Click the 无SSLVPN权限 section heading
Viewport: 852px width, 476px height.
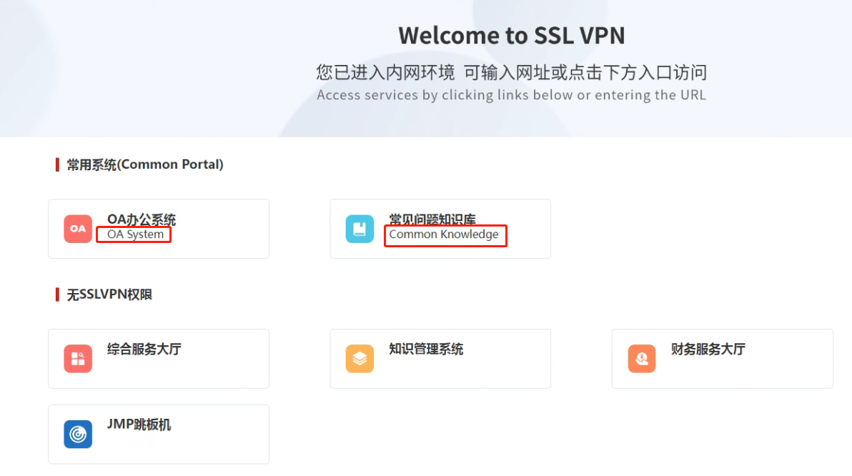[x=109, y=294]
